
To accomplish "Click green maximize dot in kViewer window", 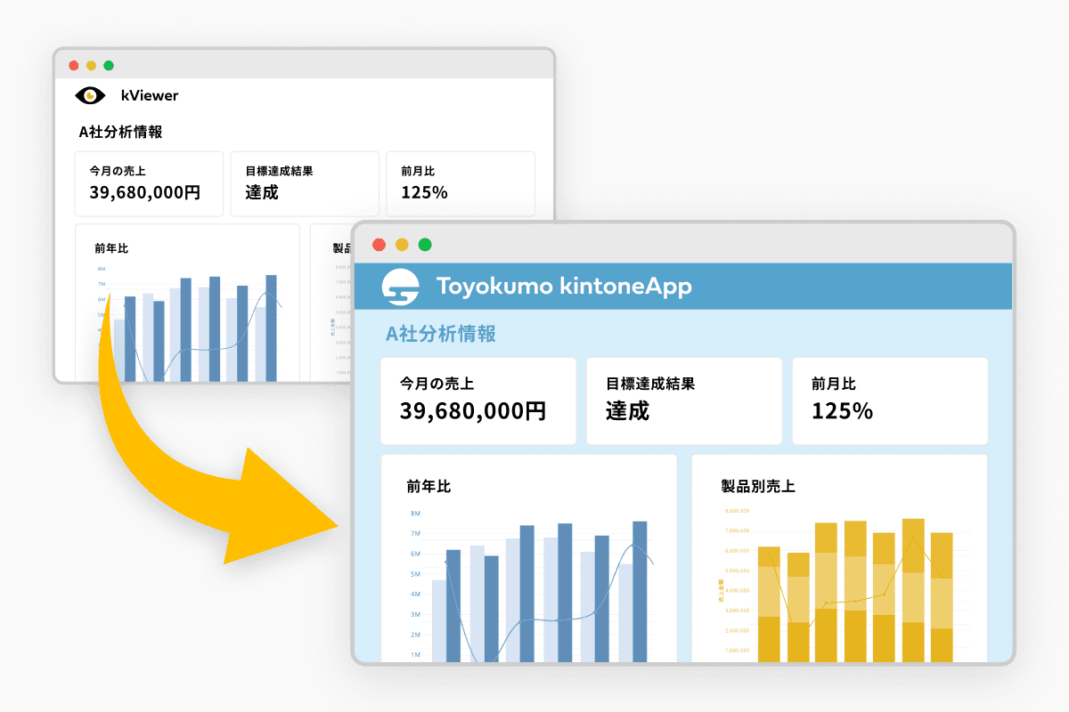I will [x=109, y=66].
